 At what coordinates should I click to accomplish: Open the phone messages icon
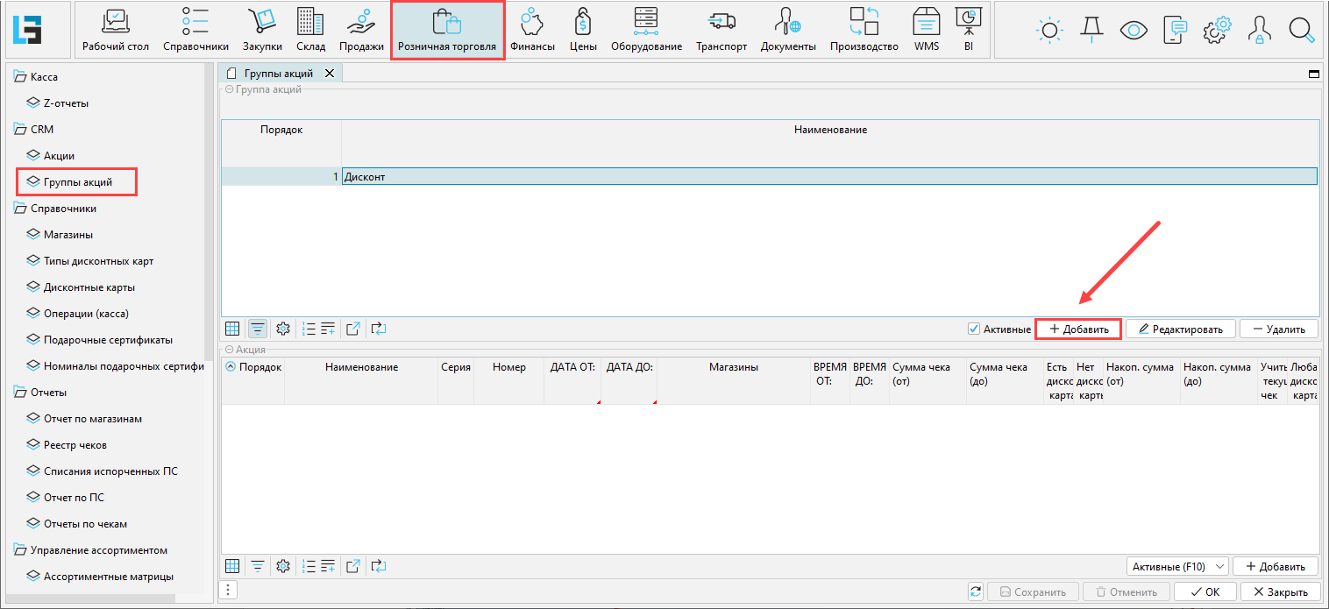[x=1175, y=30]
